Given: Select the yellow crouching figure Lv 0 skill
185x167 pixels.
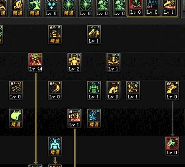Looking at the screenshot, I should tap(113, 90).
